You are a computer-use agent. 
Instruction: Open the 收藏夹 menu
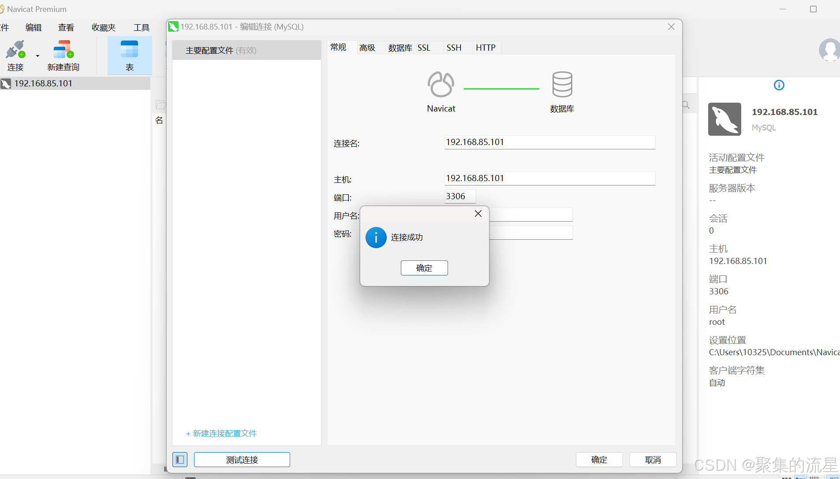[103, 27]
